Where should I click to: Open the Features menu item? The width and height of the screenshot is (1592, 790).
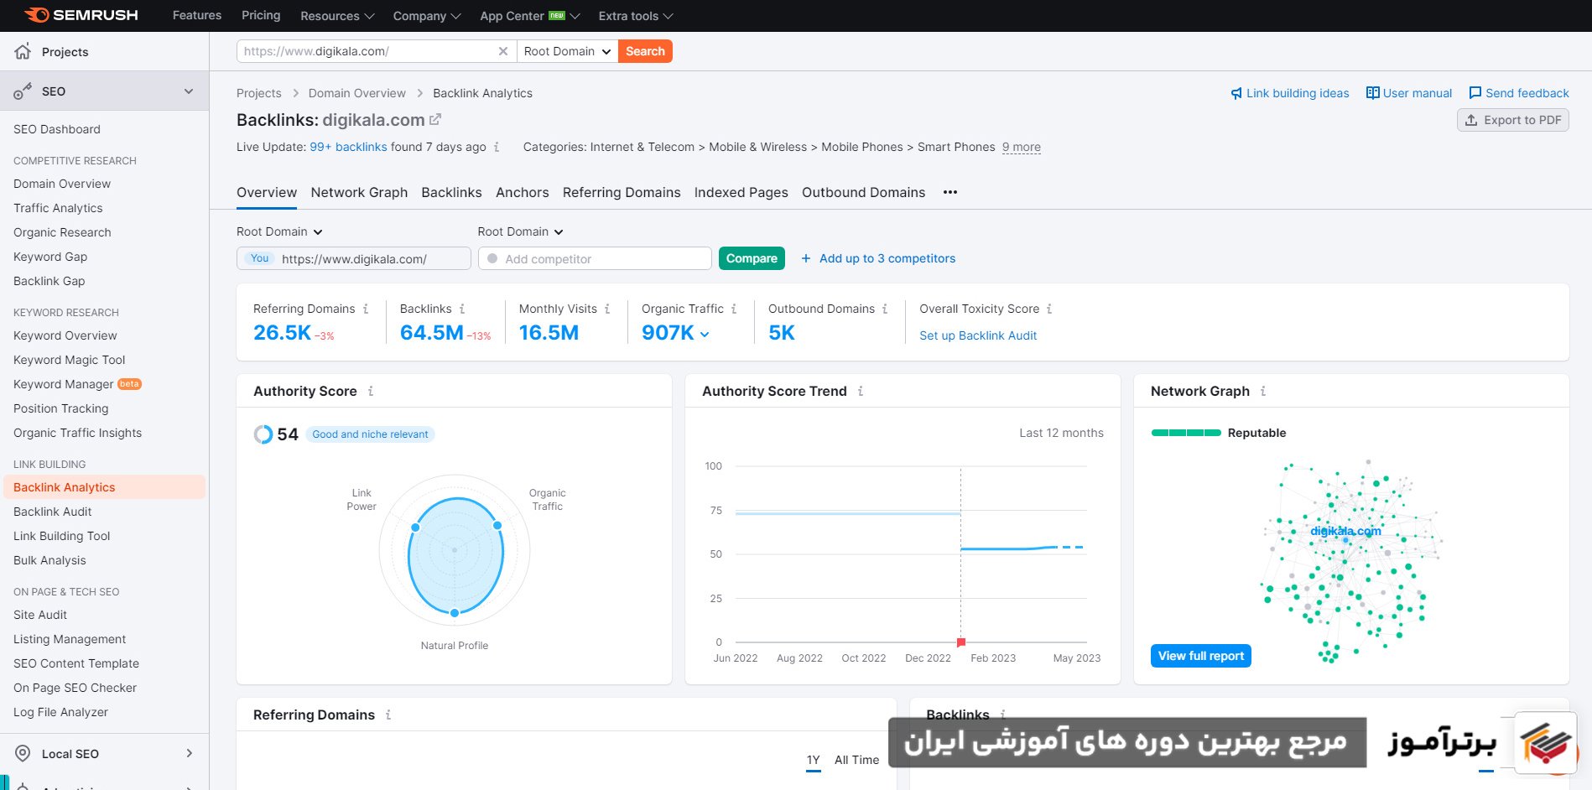click(x=197, y=15)
